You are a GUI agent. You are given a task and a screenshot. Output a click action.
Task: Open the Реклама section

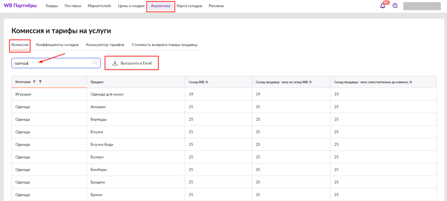pyautogui.click(x=216, y=6)
